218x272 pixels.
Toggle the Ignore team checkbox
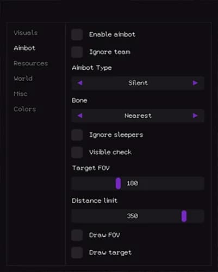[77, 52]
